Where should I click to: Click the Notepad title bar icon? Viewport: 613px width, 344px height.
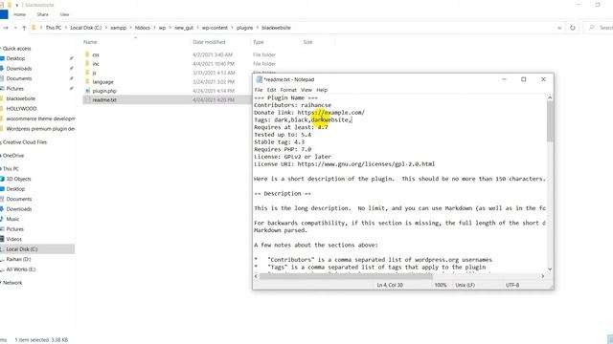click(x=259, y=79)
